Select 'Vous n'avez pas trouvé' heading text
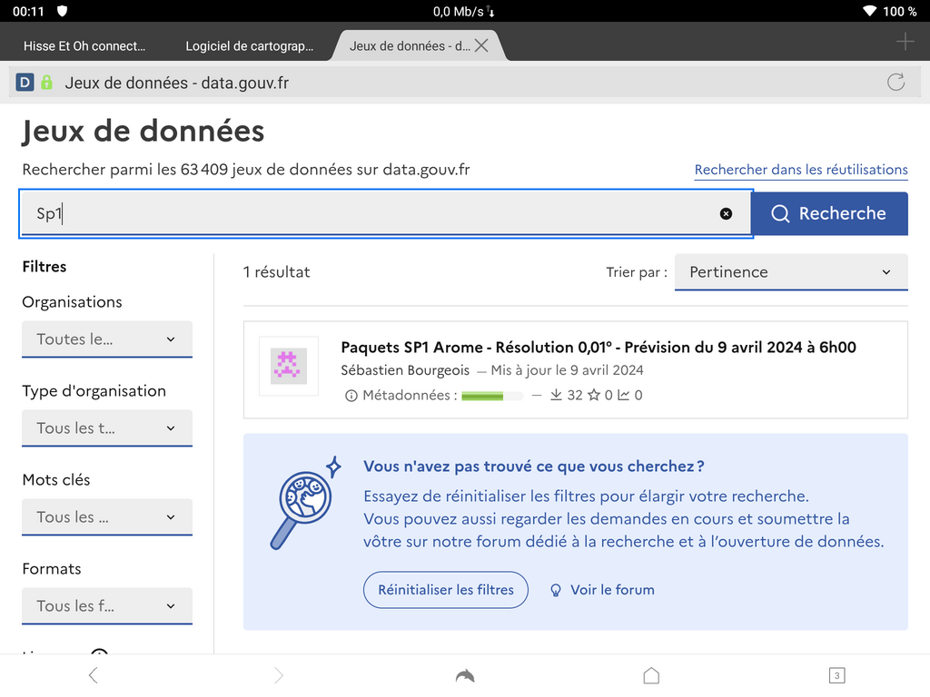Screen dimensions: 930x697 (534, 466)
